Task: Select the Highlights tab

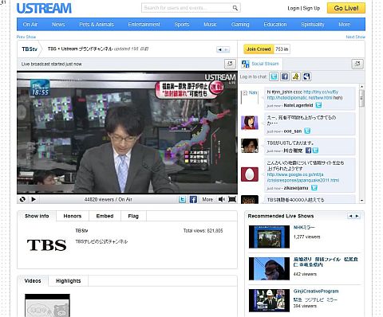Action: click(x=68, y=281)
